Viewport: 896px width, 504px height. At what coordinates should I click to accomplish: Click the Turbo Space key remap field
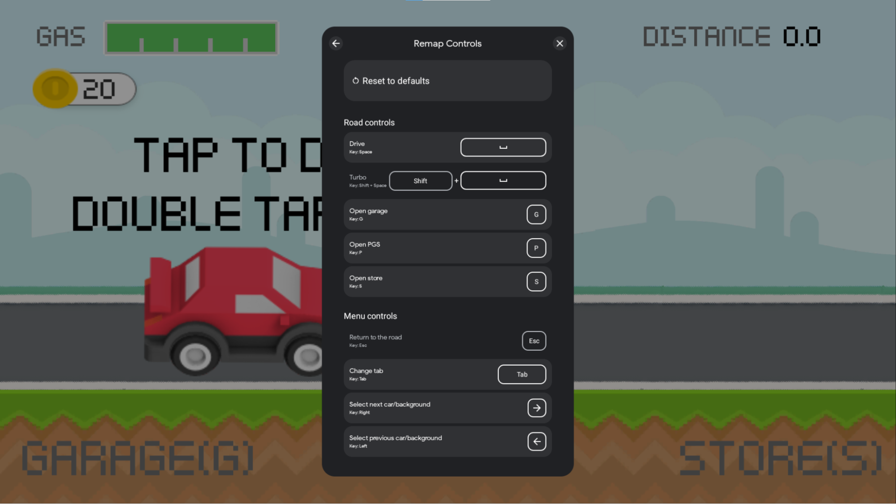pos(503,180)
